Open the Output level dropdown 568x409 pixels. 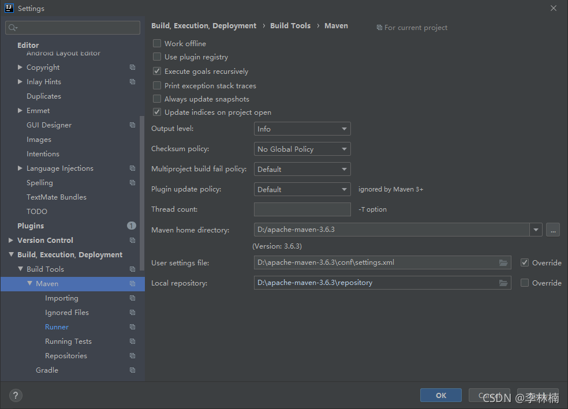click(302, 129)
